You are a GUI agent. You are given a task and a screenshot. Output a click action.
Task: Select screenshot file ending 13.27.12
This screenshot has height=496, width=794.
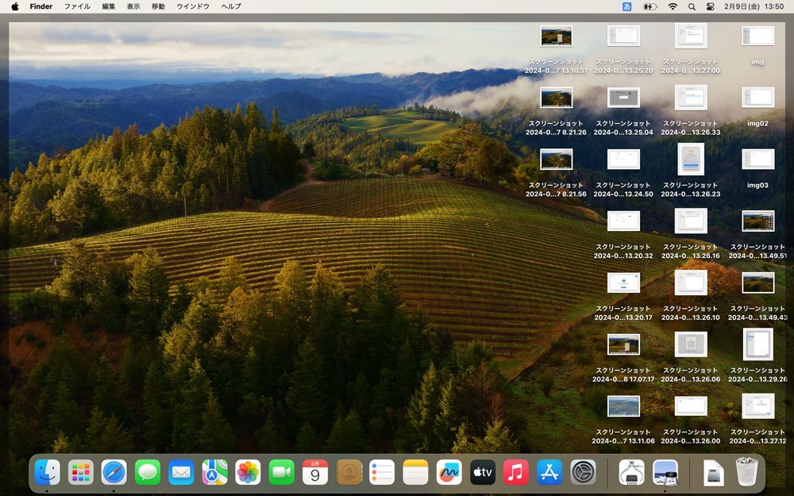pyautogui.click(x=758, y=406)
